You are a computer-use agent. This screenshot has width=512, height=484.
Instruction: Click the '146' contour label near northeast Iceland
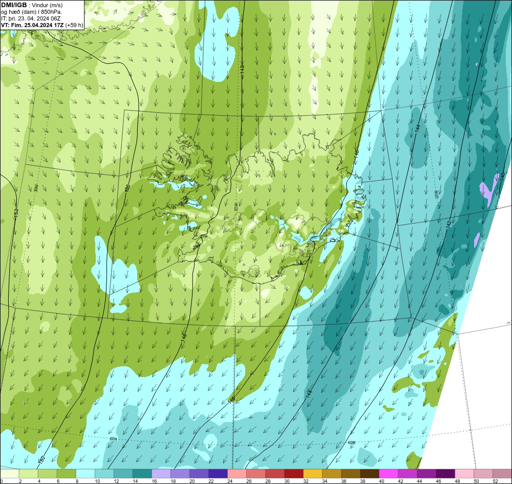(356, 153)
